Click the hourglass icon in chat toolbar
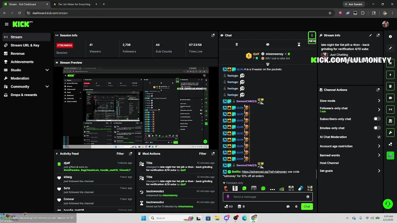Screen dimensions: 397x223 click(x=299, y=45)
